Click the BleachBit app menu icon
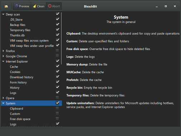181x136 pixels. coord(6,6)
